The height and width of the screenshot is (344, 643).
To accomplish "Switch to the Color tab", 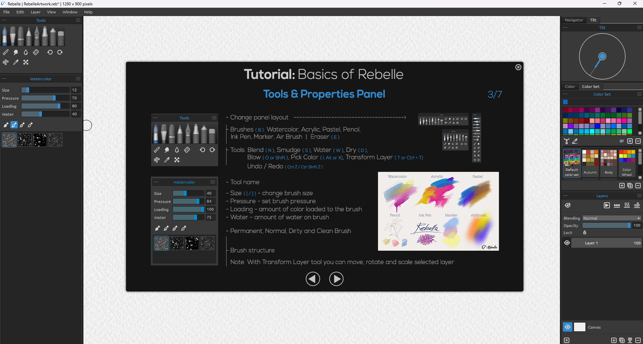I will (x=570, y=87).
